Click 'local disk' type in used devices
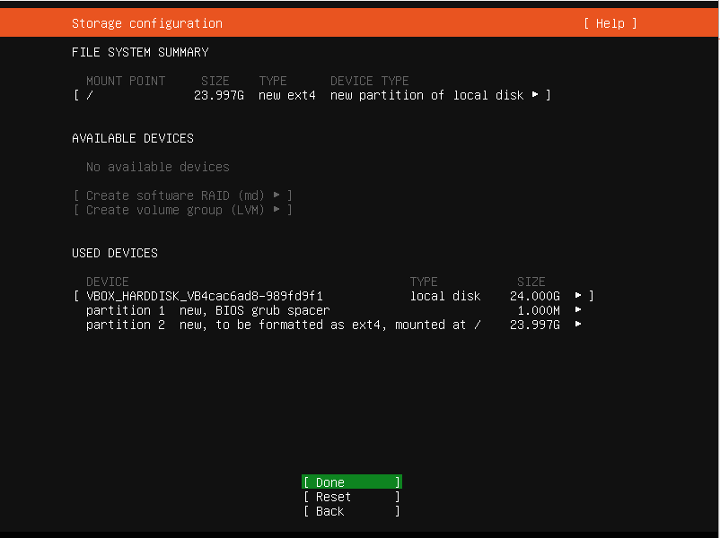Screen dimensions: 720x538 (445, 296)
